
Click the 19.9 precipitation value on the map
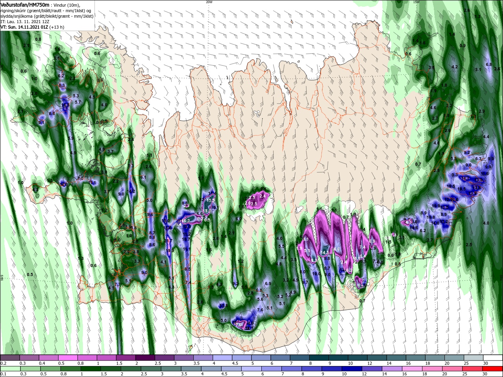170,251
